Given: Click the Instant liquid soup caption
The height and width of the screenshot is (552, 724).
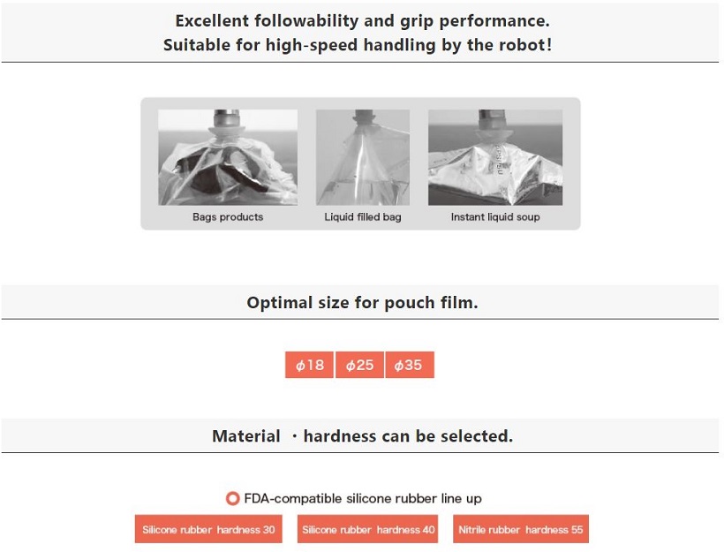Looking at the screenshot, I should 495,217.
